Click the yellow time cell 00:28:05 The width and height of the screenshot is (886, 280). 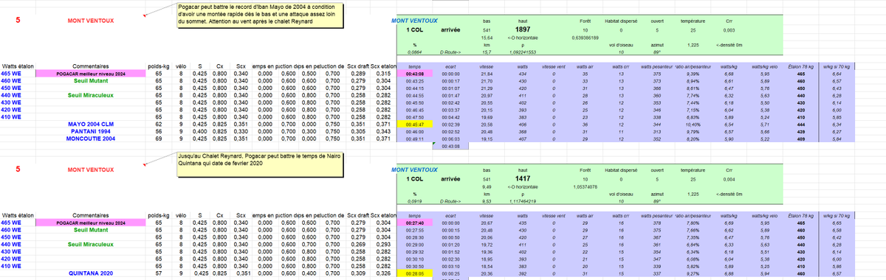415,273
